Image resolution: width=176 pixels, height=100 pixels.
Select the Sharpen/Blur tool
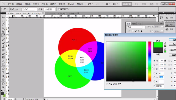[3, 61]
